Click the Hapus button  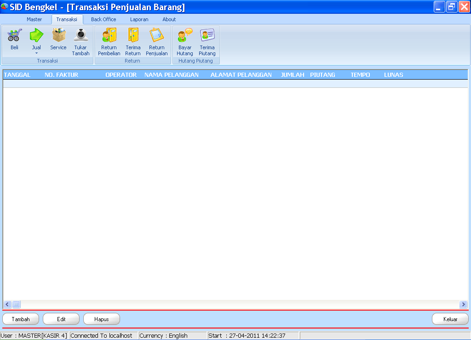point(101,319)
